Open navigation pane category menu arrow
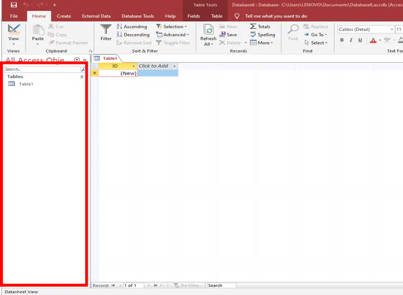This screenshot has width=403, height=295. (x=77, y=60)
